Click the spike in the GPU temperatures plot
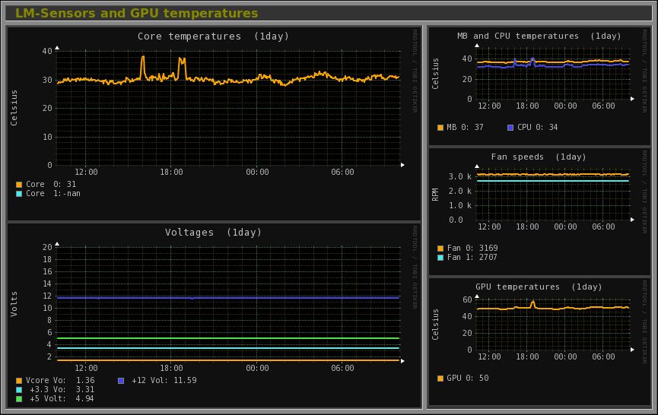Image resolution: width=658 pixels, height=415 pixels. 532,303
